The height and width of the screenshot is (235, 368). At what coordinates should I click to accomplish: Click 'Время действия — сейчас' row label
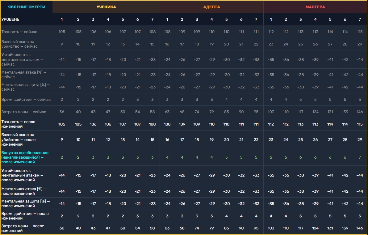(26, 99)
